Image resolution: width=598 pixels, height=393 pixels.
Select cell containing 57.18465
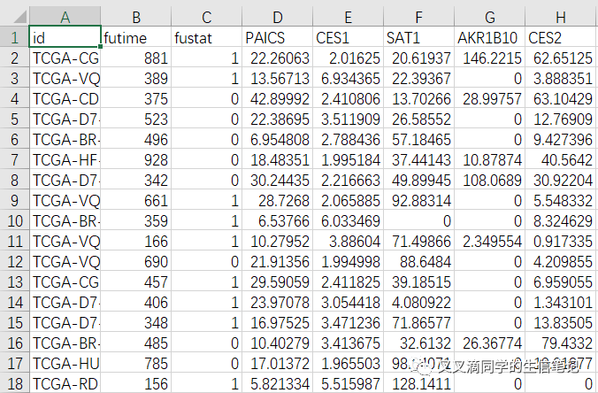pos(418,140)
